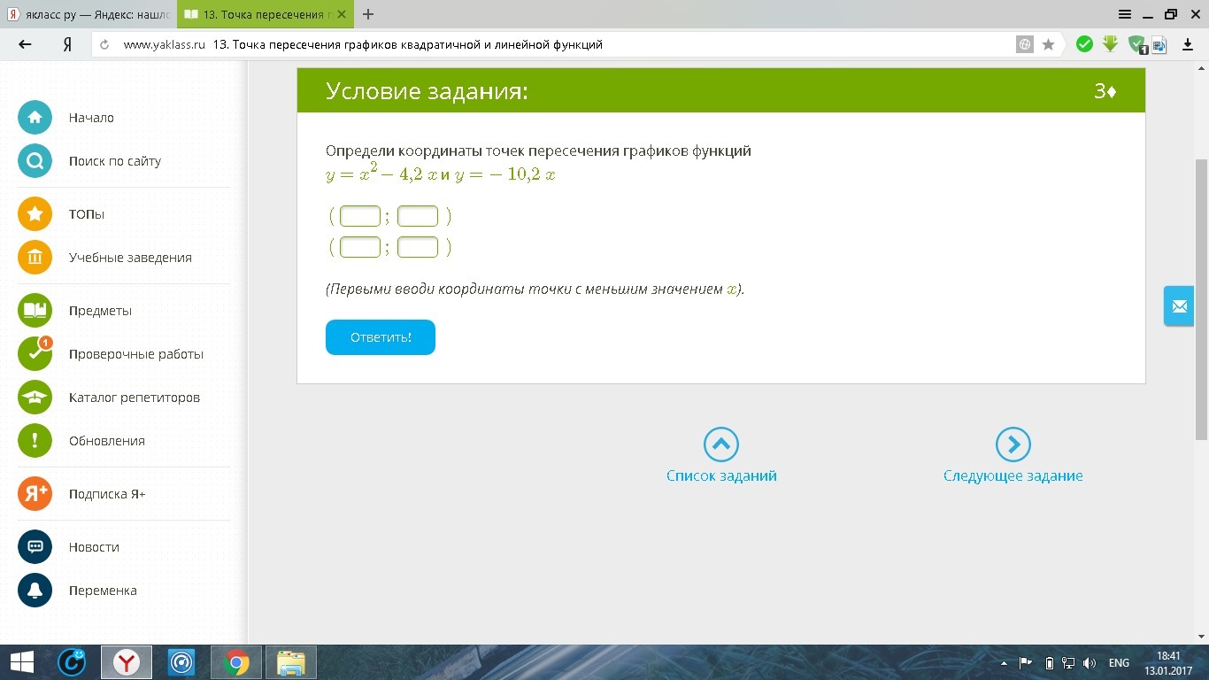
Task: Select the Предметы book icon
Action: click(x=35, y=311)
